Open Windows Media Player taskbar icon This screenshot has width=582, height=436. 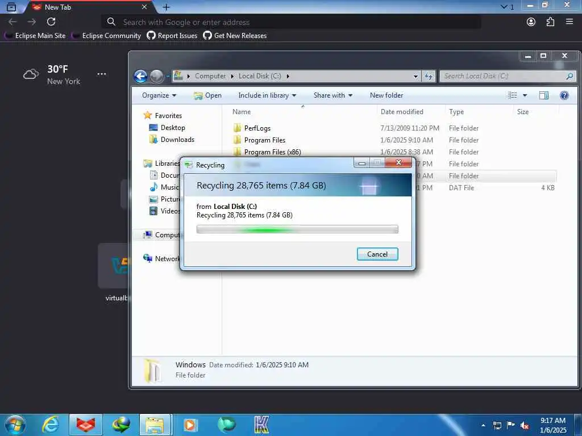[190, 425]
